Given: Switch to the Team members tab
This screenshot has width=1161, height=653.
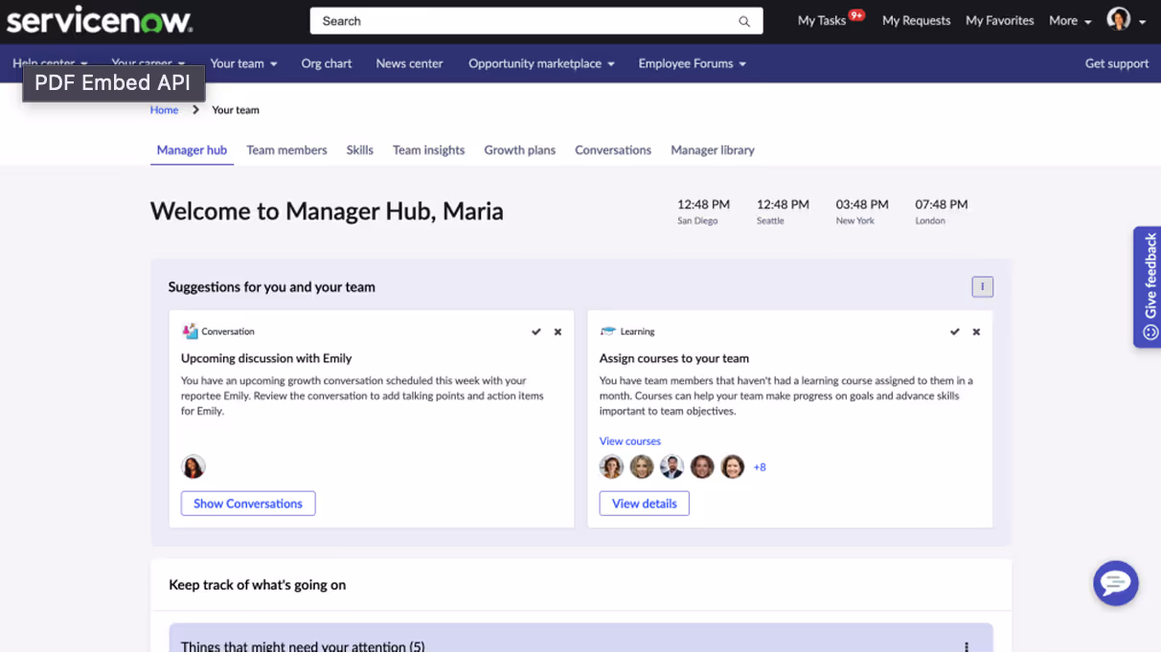Looking at the screenshot, I should coord(286,149).
